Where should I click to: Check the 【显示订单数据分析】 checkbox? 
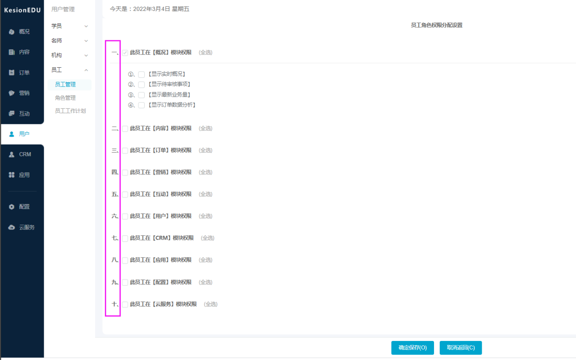(142, 105)
